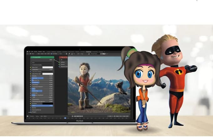The image size is (213, 137).
Task: Expand the Subsurface Radius field
Action: coord(42,72)
